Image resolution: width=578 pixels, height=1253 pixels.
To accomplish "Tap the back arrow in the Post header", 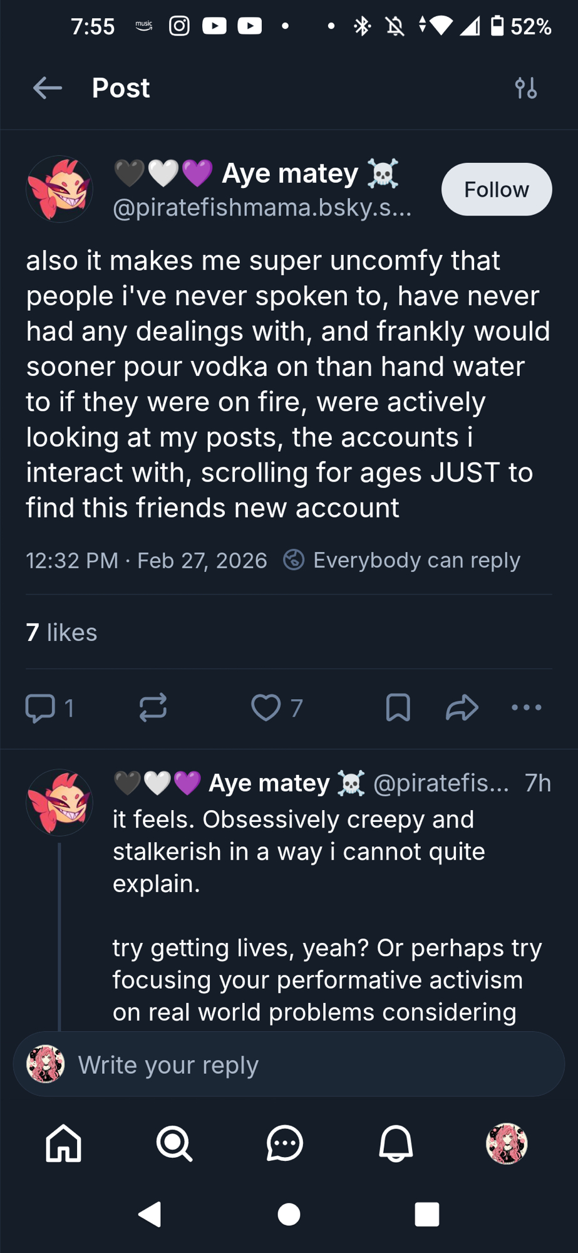I will pos(48,88).
